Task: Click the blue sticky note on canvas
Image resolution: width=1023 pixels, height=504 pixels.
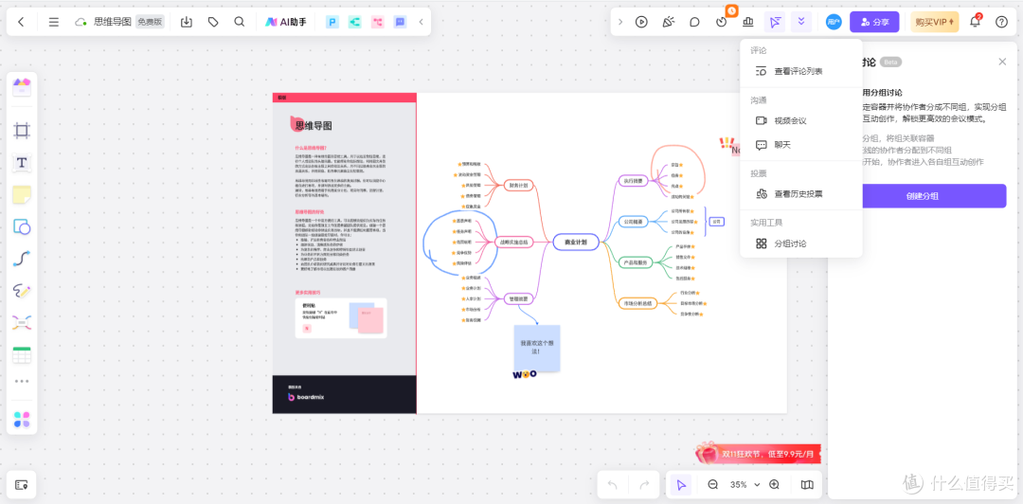Action: click(536, 348)
